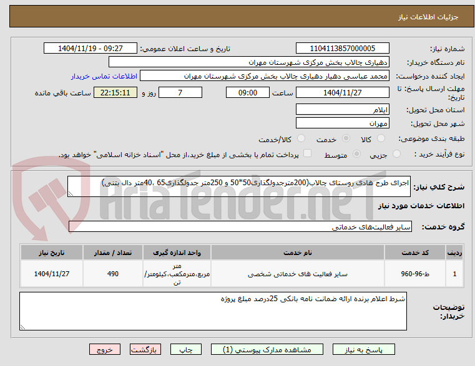
Task: Open مشاهده مدارک پیوستی (1) button
Action: (267, 349)
